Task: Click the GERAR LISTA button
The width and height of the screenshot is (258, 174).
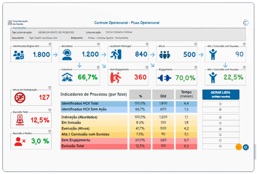Action: point(220,94)
